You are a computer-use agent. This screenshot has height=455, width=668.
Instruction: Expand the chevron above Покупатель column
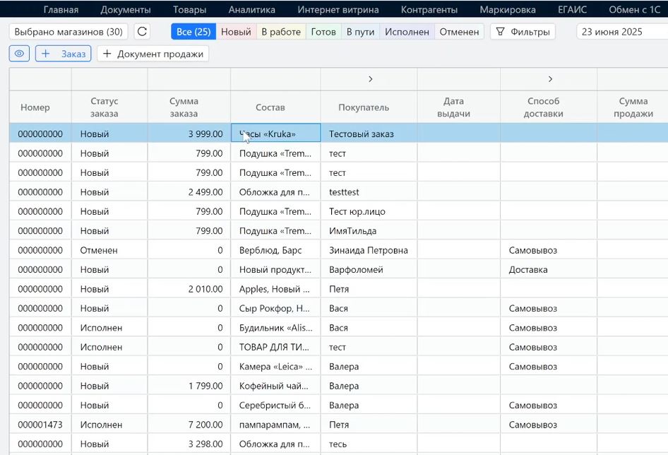[370, 79]
